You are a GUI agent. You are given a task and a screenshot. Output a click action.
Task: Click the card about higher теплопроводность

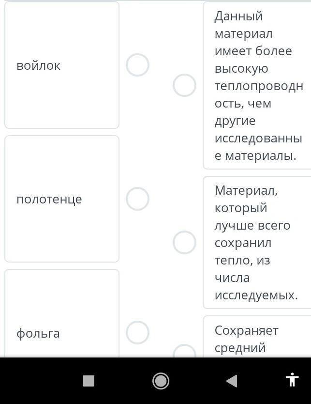click(257, 85)
